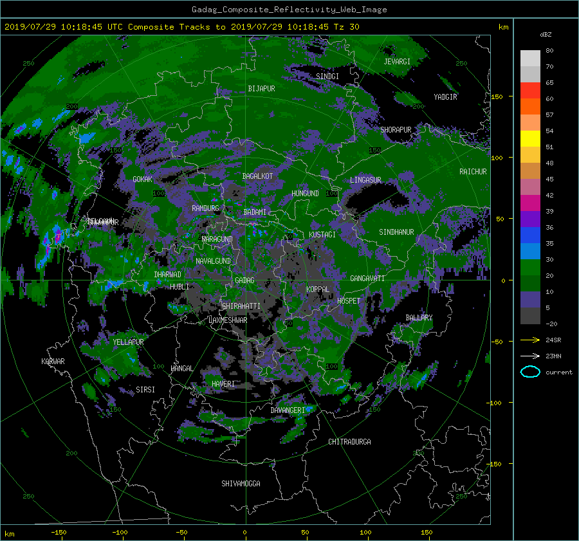Click the SHORAPUR city label
This screenshot has height=541, width=579.
[x=396, y=130]
